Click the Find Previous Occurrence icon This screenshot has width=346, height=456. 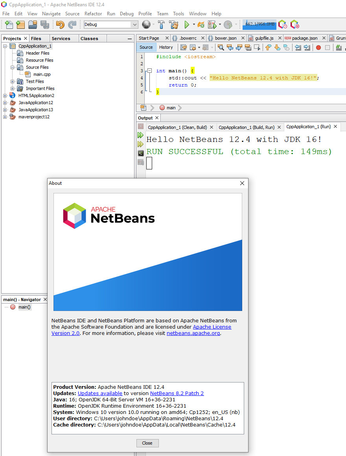pos(230,48)
